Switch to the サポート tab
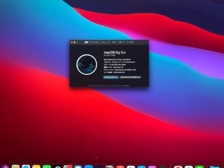This screenshot has height=168, width=224. (x=122, y=42)
